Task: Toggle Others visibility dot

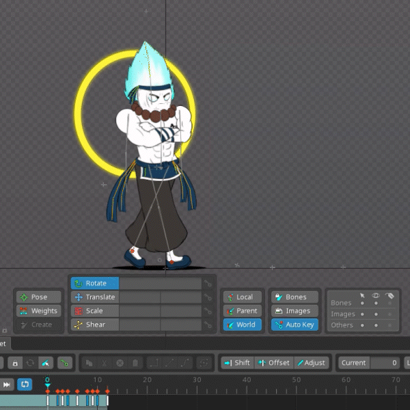Action: (376, 325)
